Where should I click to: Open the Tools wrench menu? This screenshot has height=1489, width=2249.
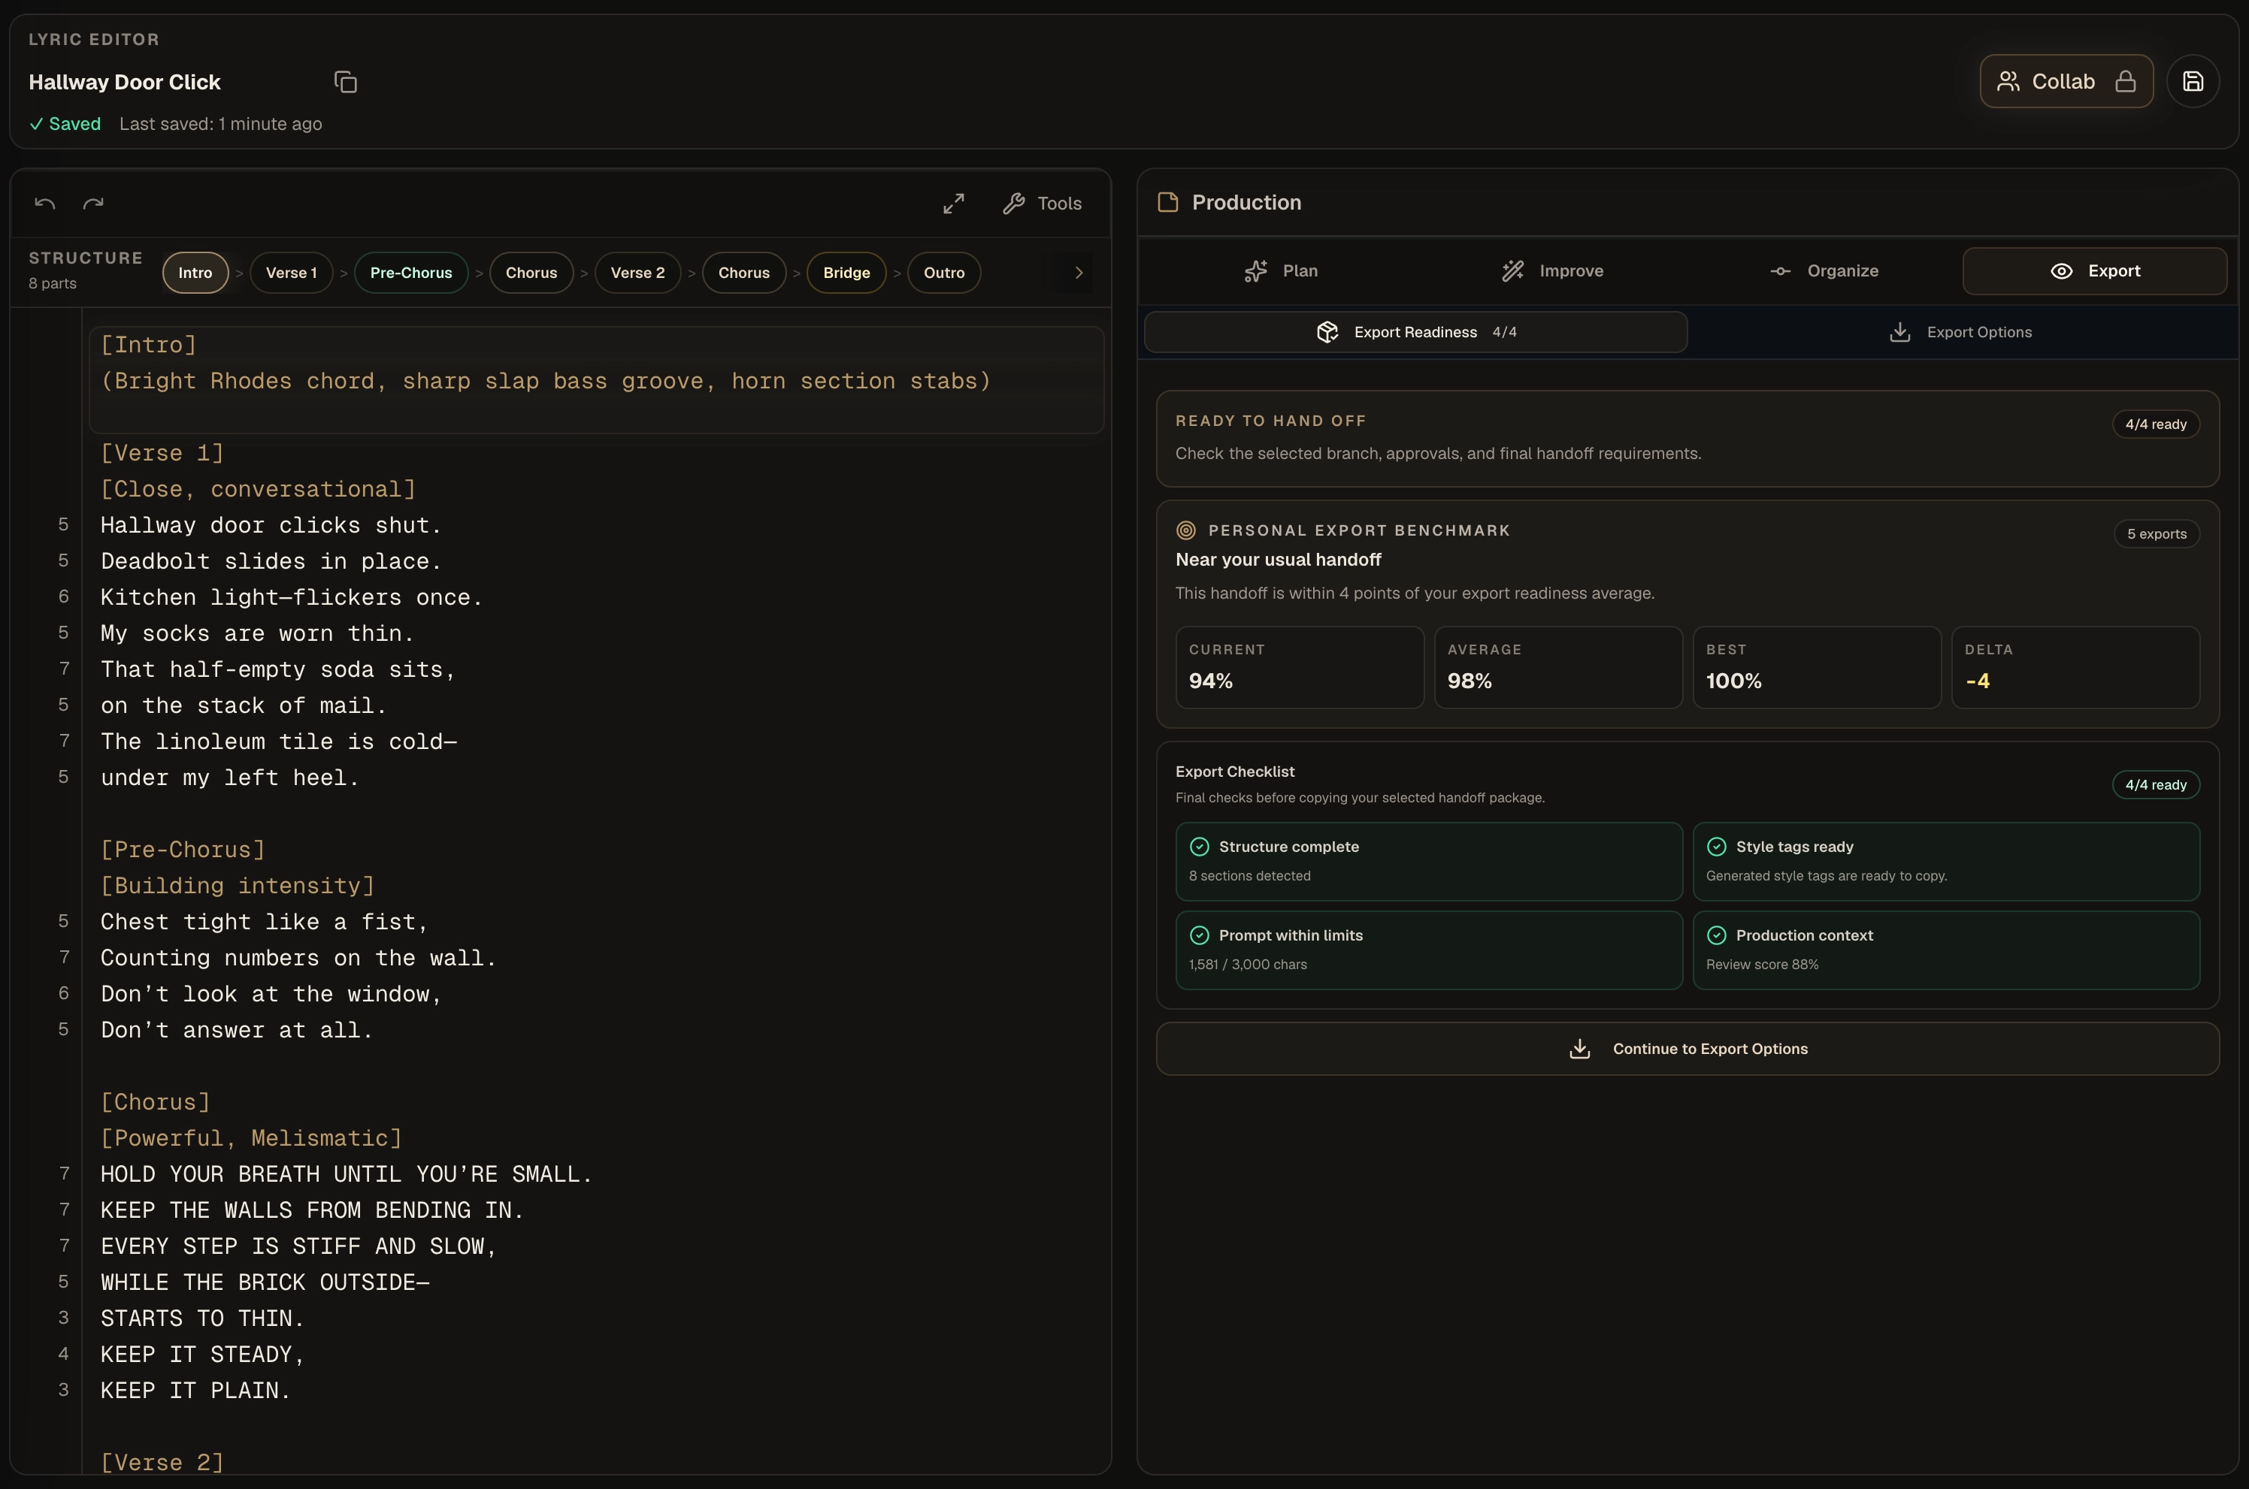point(1043,204)
